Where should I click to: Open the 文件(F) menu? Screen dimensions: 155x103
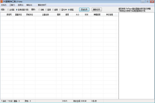point(4,5)
